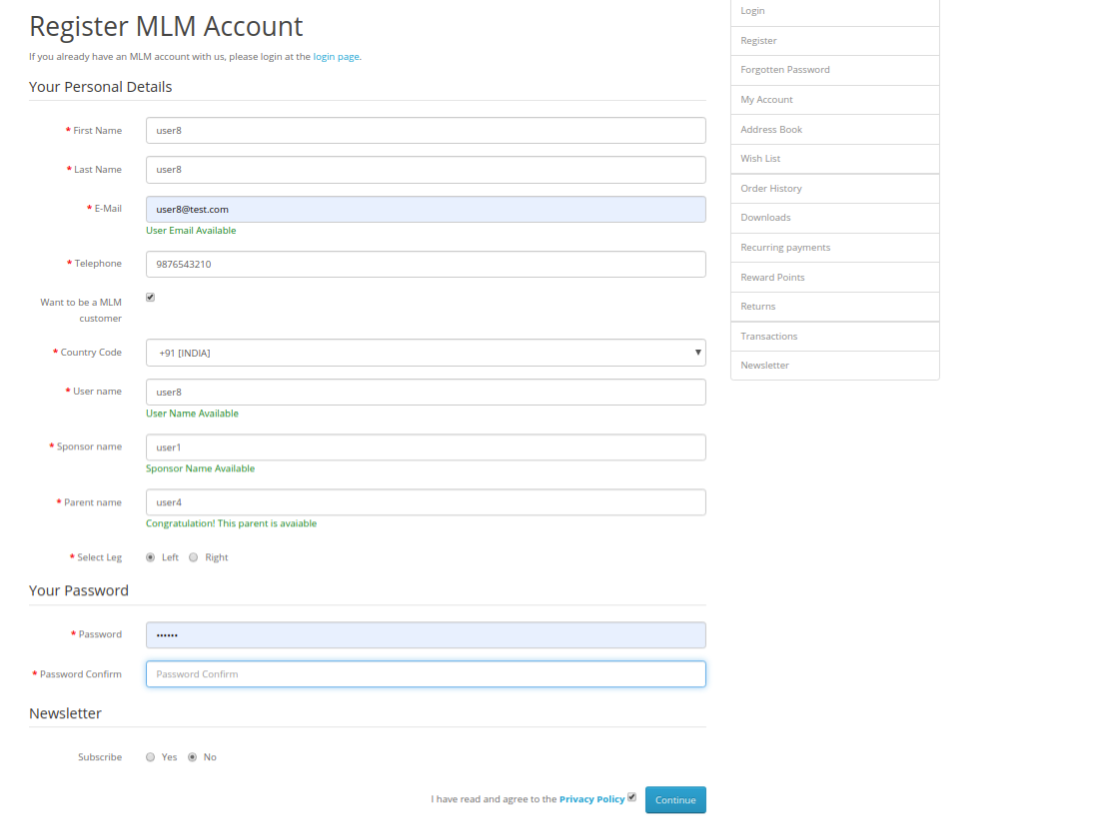View Transactions from the sidebar menu

[767, 336]
